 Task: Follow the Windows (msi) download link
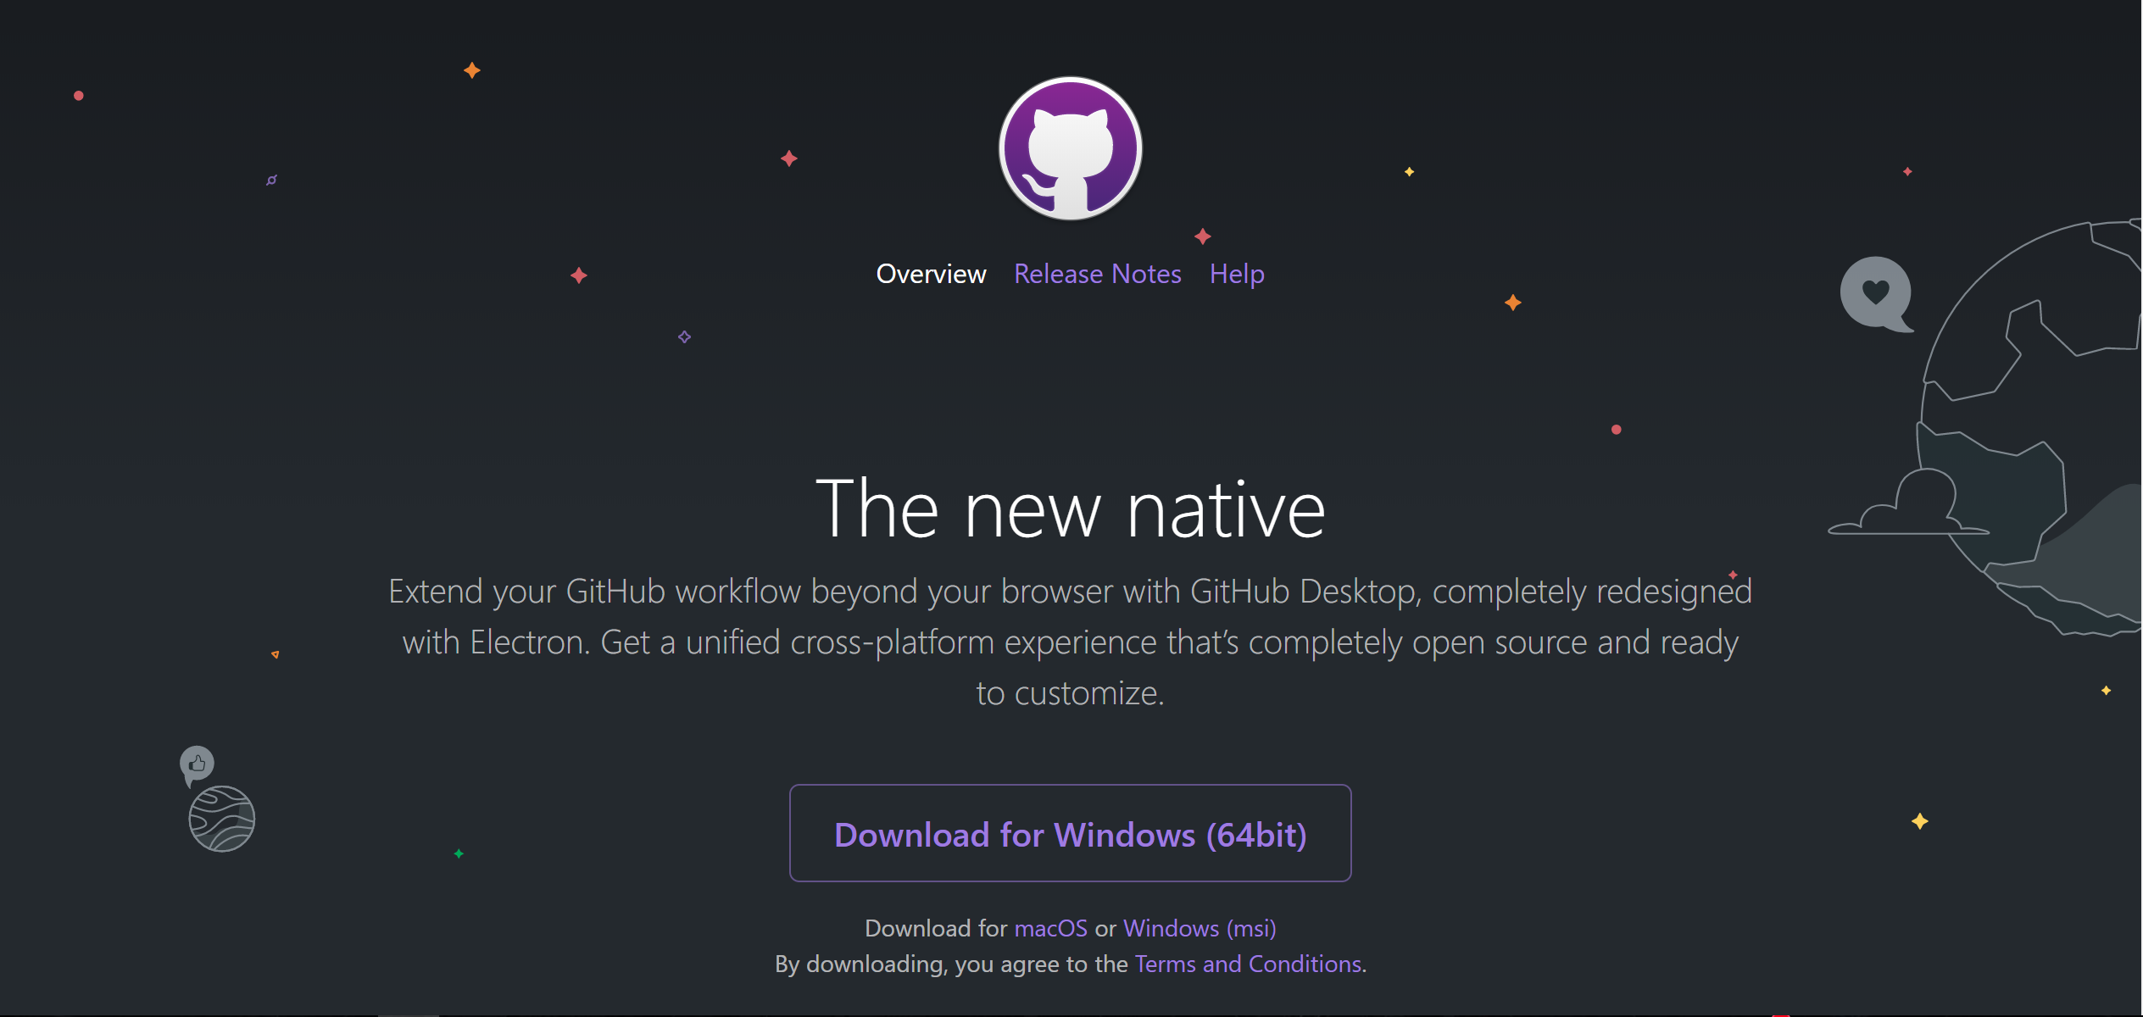[1200, 928]
